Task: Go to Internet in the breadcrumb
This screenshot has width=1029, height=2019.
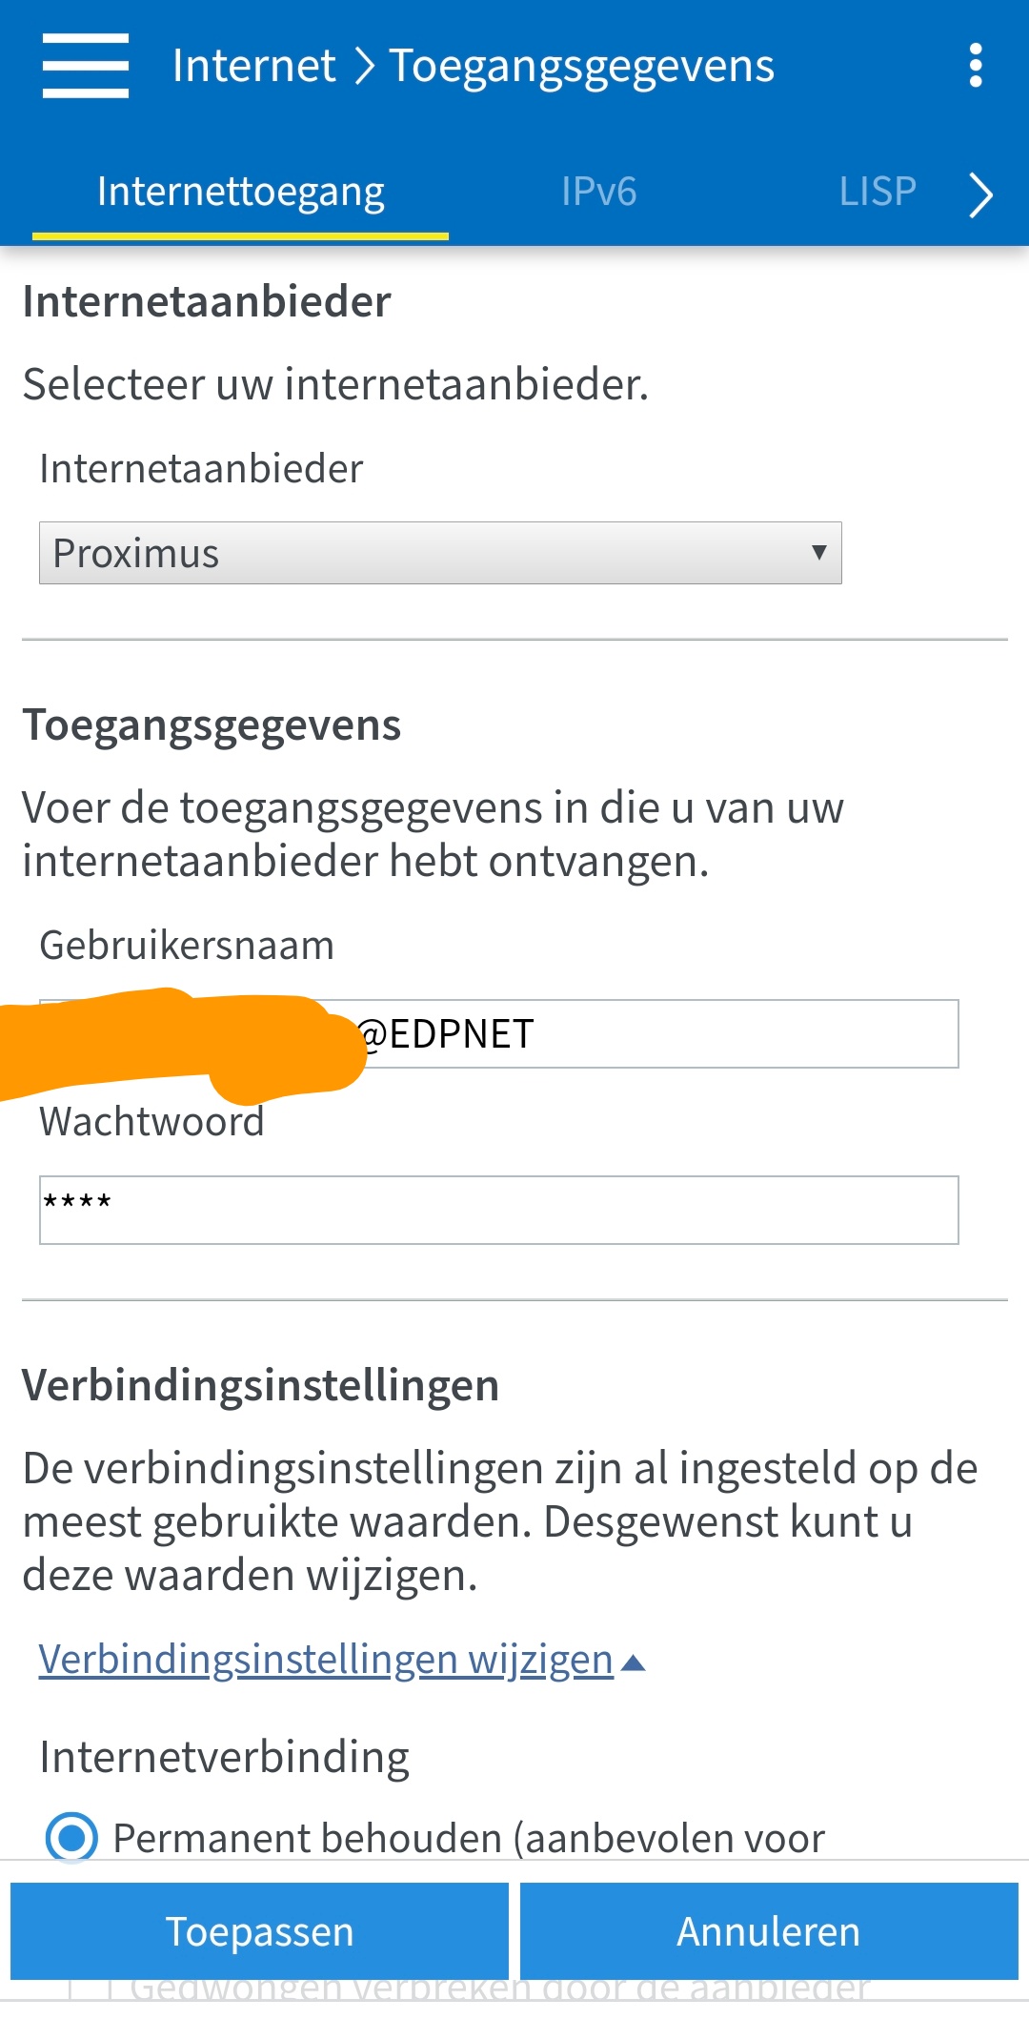Action: click(x=253, y=67)
